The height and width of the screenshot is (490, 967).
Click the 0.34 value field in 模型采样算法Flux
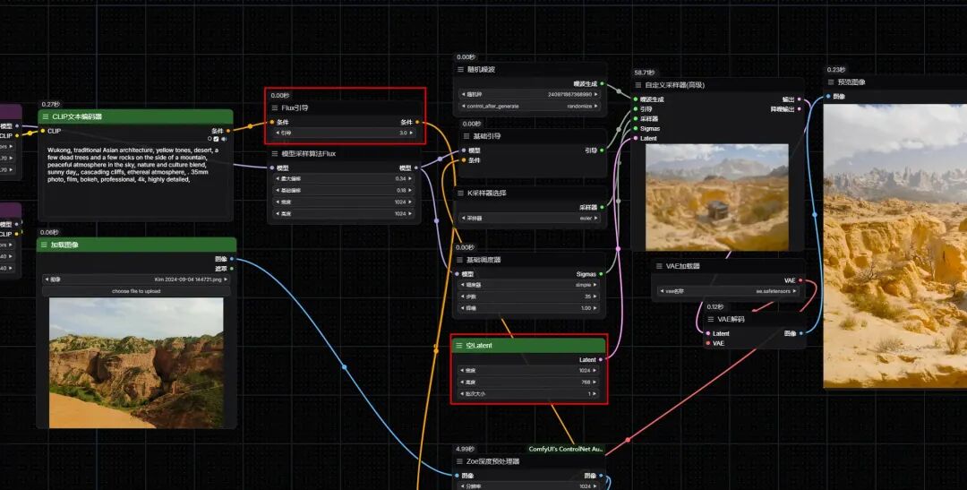tap(344, 178)
